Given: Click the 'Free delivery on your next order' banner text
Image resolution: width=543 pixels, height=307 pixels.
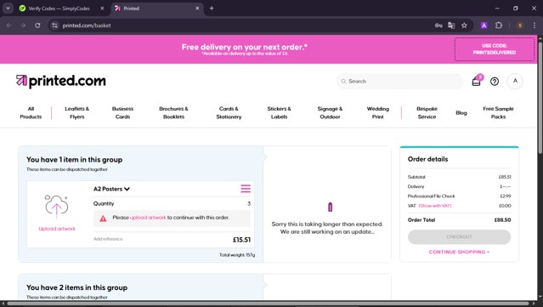Looking at the screenshot, I should [x=245, y=47].
